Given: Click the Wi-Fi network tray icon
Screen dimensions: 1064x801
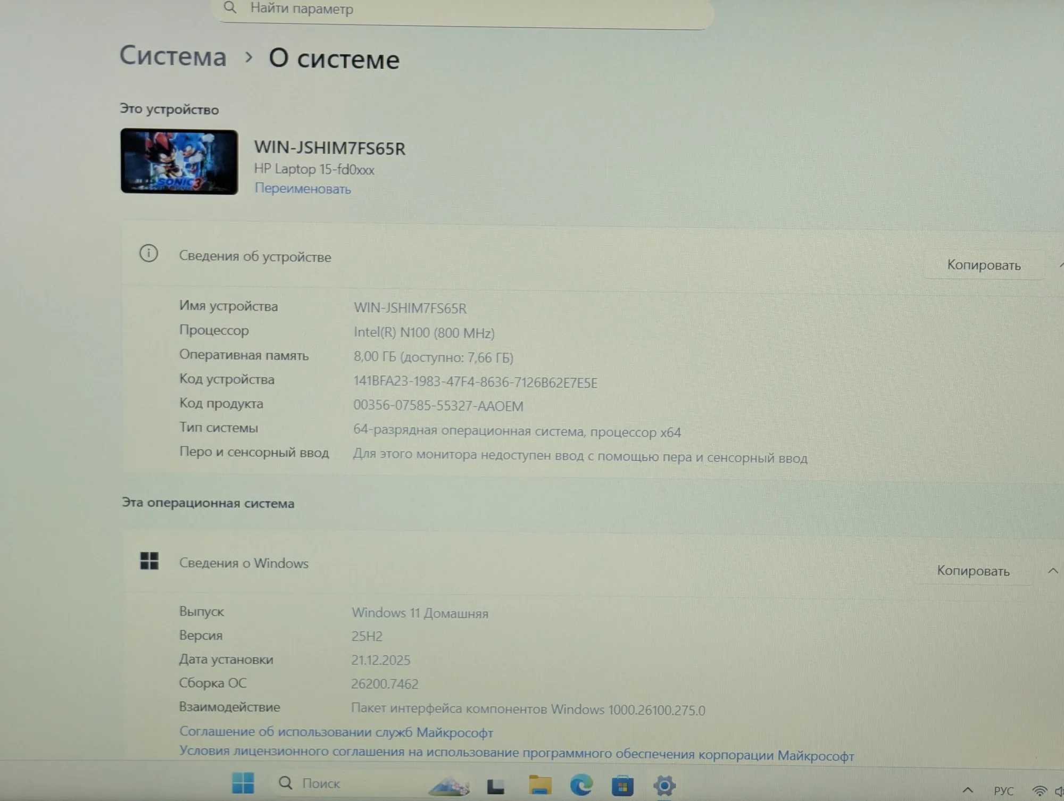Looking at the screenshot, I should coord(1039,791).
